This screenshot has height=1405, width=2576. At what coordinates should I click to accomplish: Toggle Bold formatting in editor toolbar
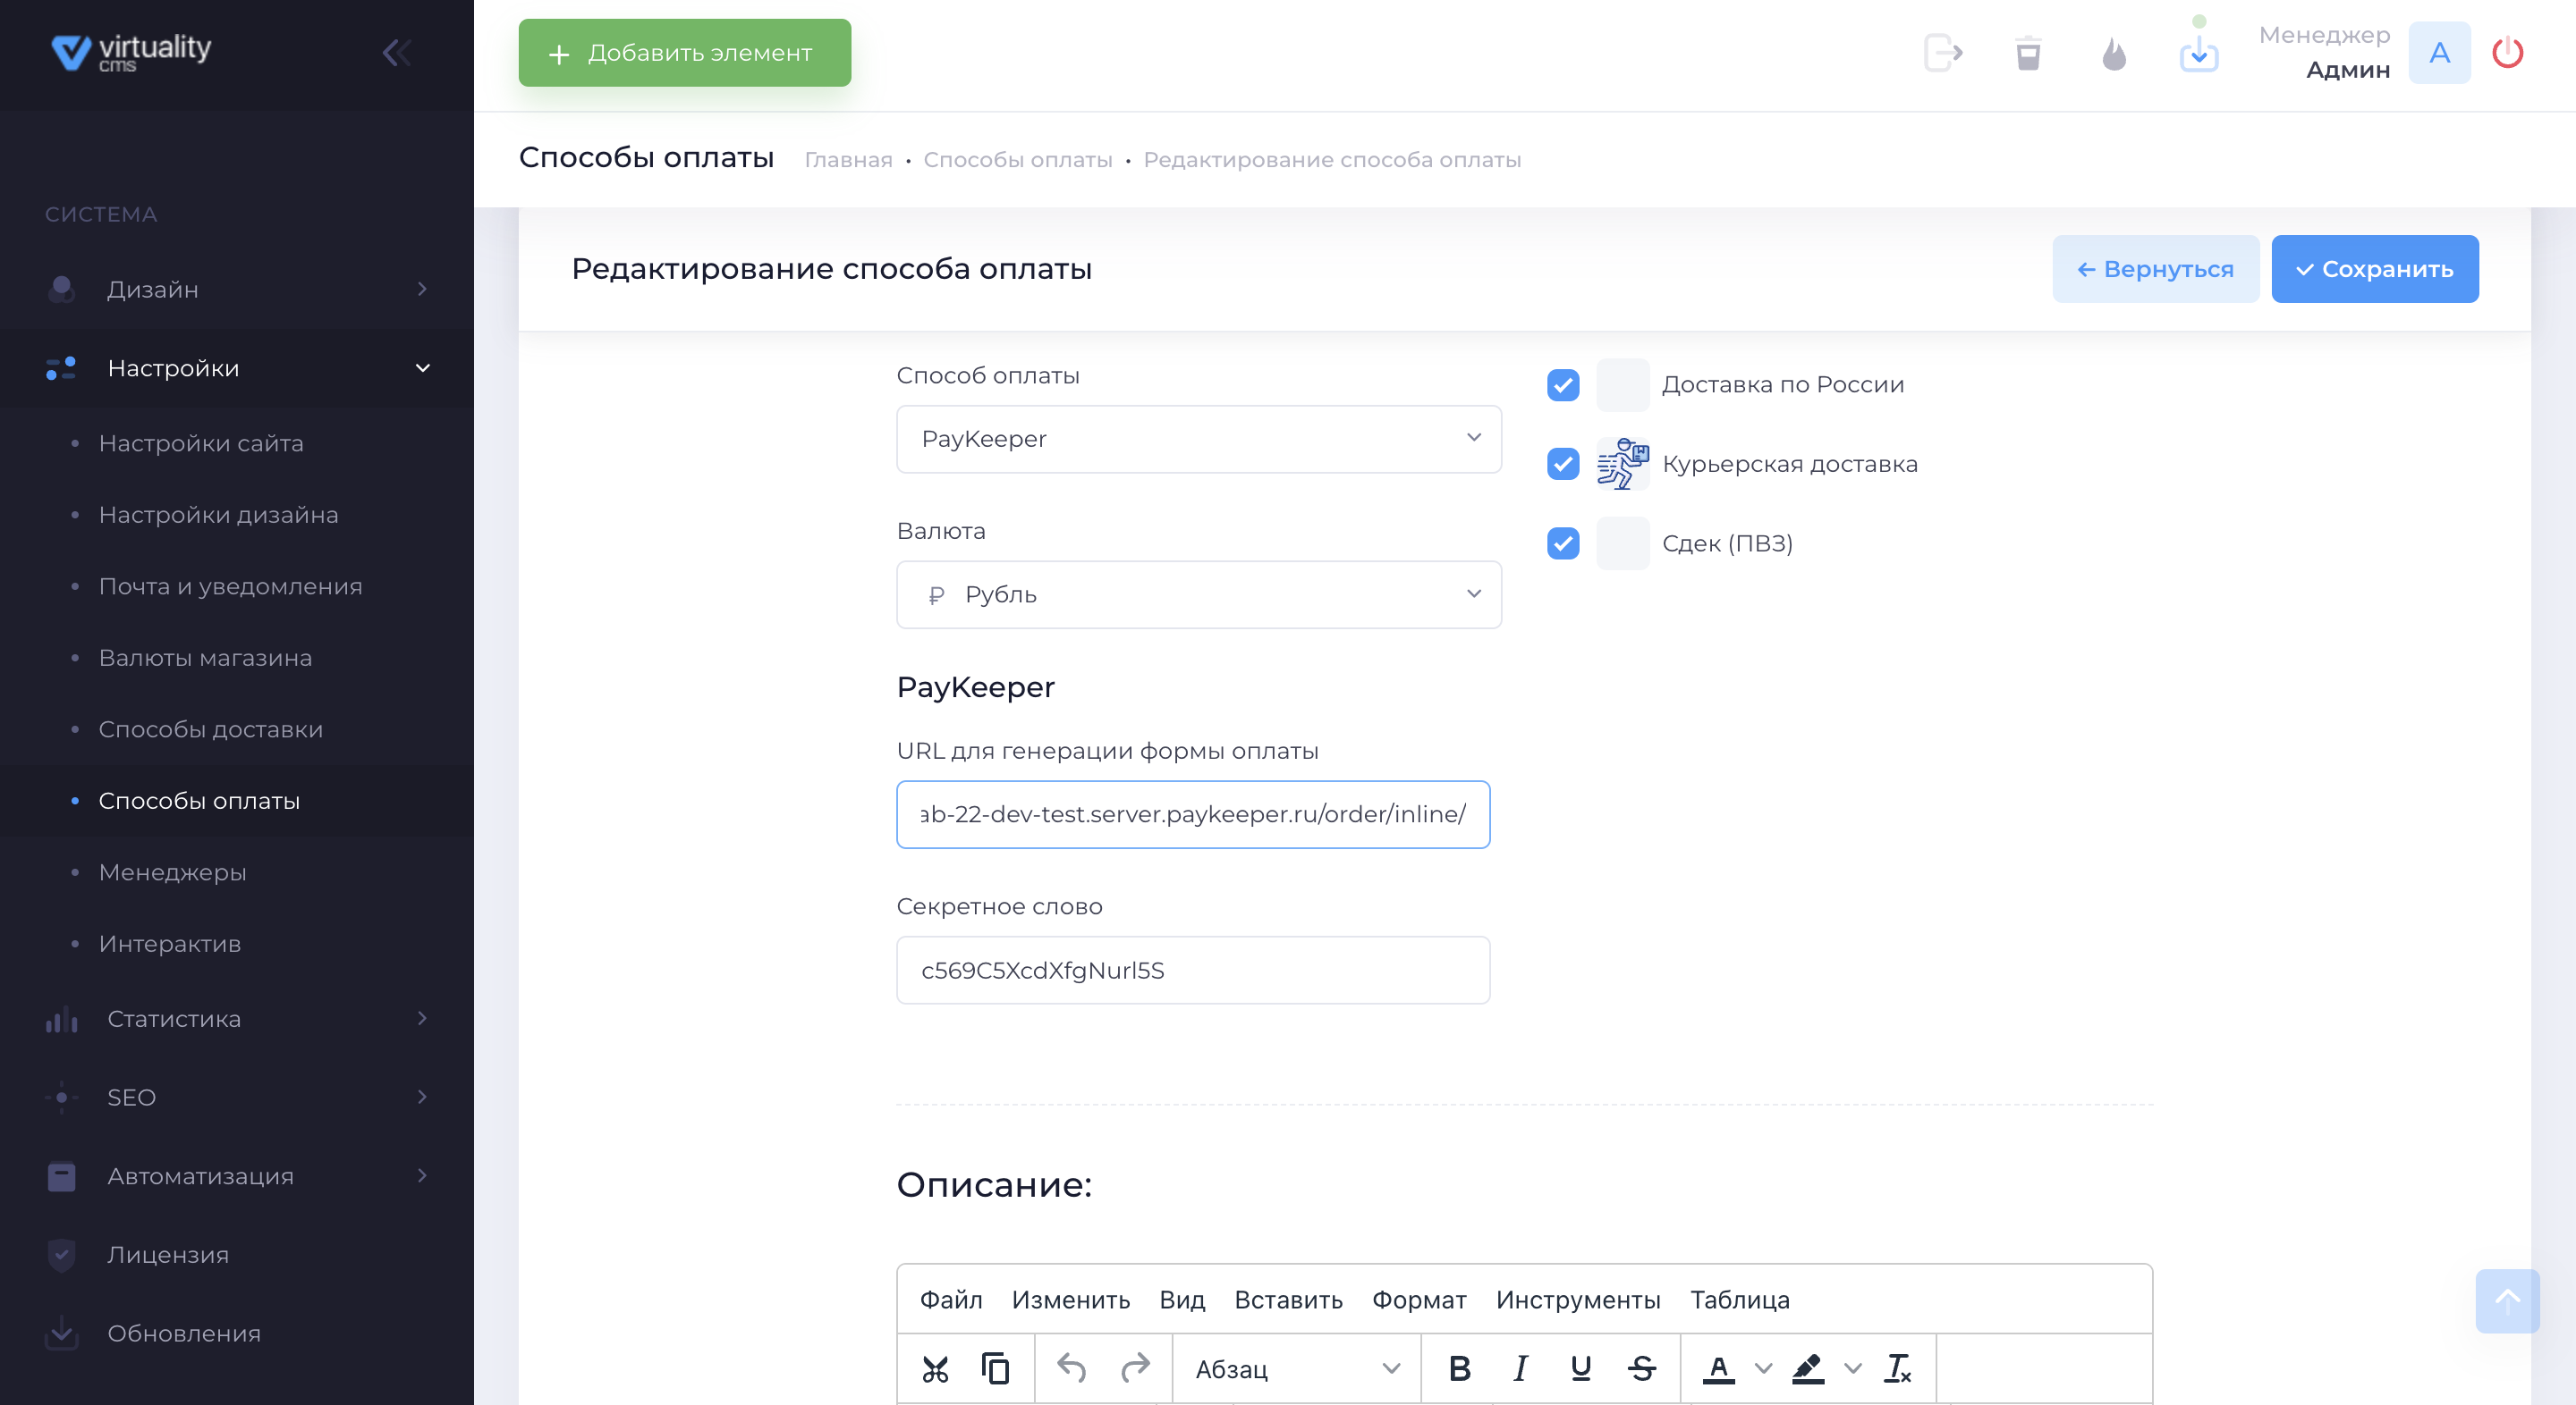tap(1459, 1368)
